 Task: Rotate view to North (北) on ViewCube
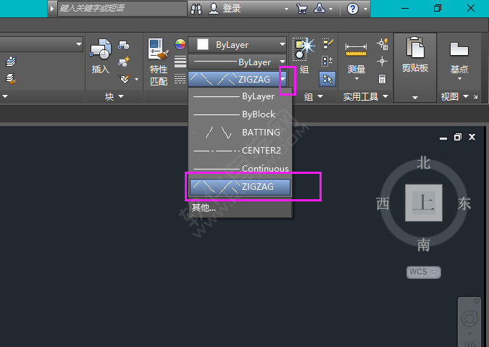click(x=424, y=164)
